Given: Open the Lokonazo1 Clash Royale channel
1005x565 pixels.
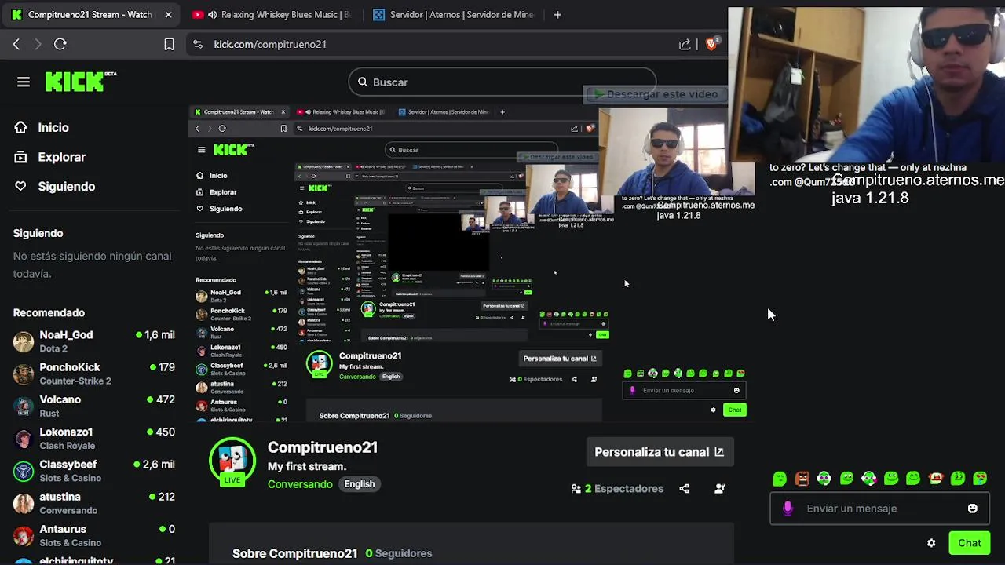Looking at the screenshot, I should pyautogui.click(x=94, y=438).
